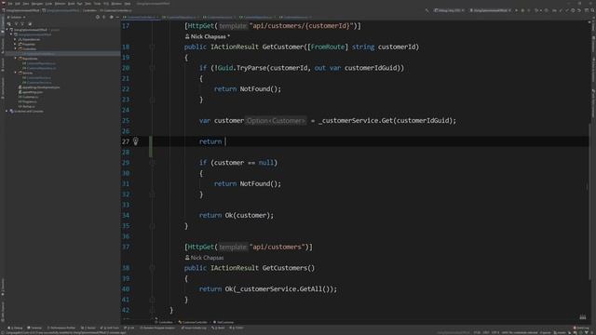Fold the GetCustomers method at line 38
Image resolution: width=596 pixels, height=335 pixels.
152,268
